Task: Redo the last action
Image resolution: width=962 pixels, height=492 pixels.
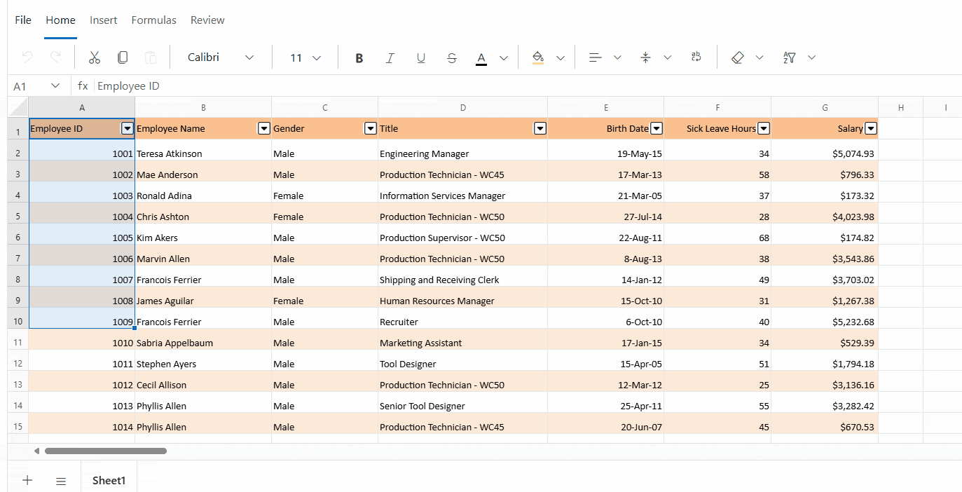Action: 55,57
